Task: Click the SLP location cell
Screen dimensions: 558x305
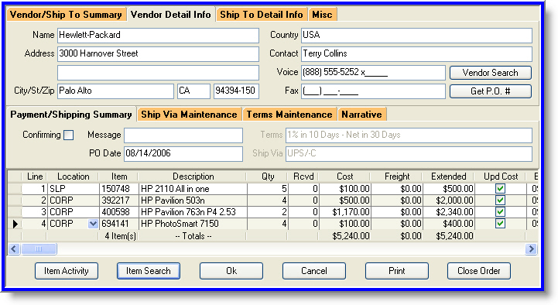Action: click(74, 189)
